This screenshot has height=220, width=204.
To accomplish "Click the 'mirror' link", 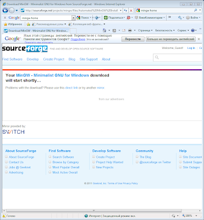I will coord(101,88).
